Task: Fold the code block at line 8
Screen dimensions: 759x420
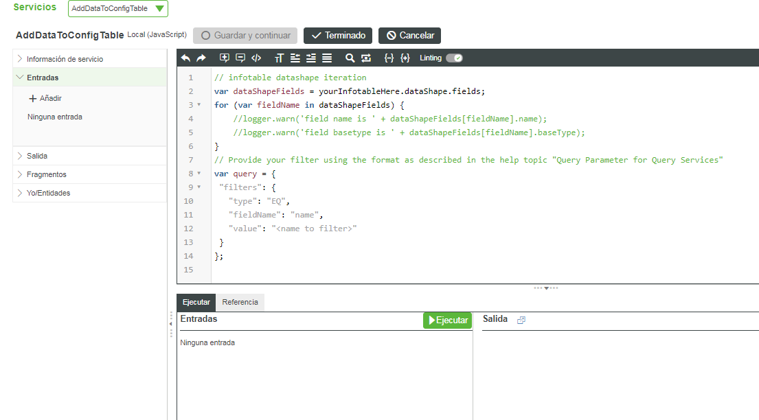Action: [x=199, y=174]
